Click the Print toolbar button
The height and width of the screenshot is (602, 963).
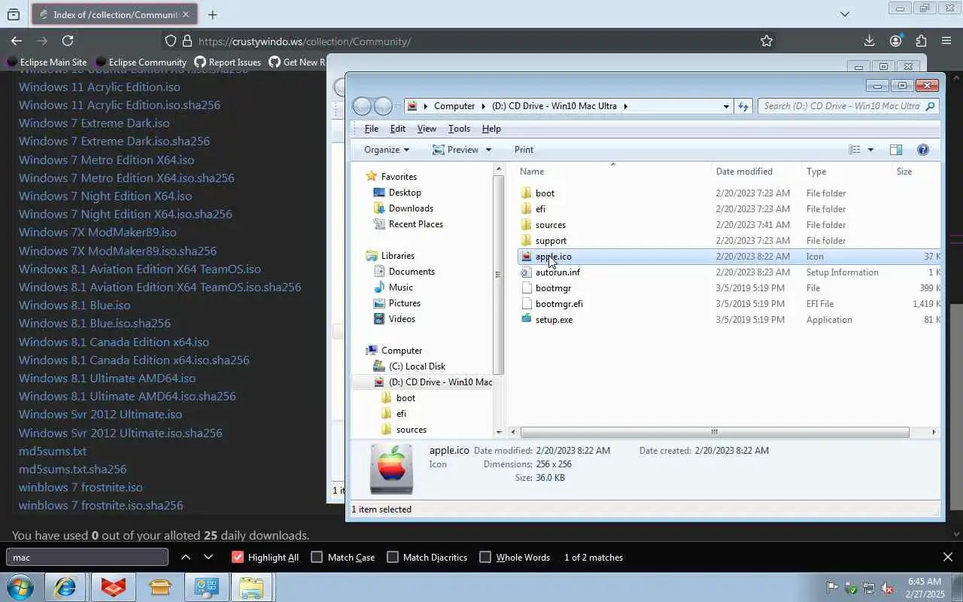coord(524,150)
